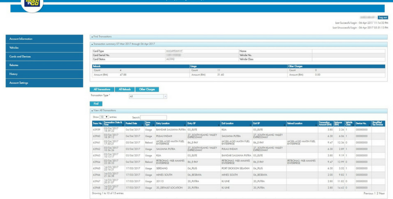This screenshot has height=199, width=393.
Task: Click the Other Charges button
Action: (x=147, y=90)
